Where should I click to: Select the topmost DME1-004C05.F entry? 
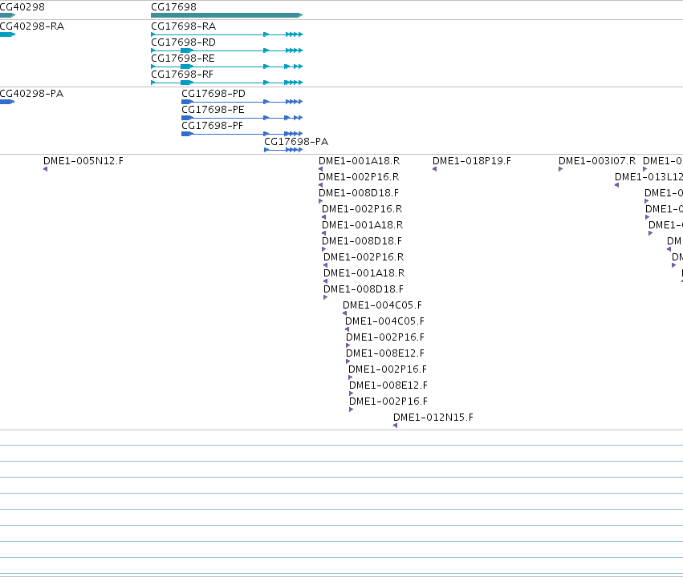coord(383,305)
